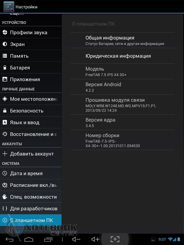The width and height of the screenshot is (184, 245).
Task: Tap the screenshot capture icon
Action: point(115,239)
